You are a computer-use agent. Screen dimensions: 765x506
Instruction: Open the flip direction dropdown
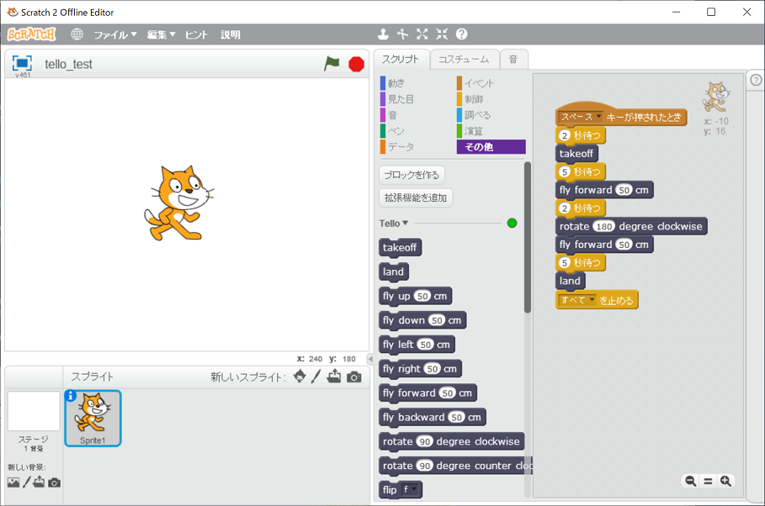pyautogui.click(x=412, y=489)
